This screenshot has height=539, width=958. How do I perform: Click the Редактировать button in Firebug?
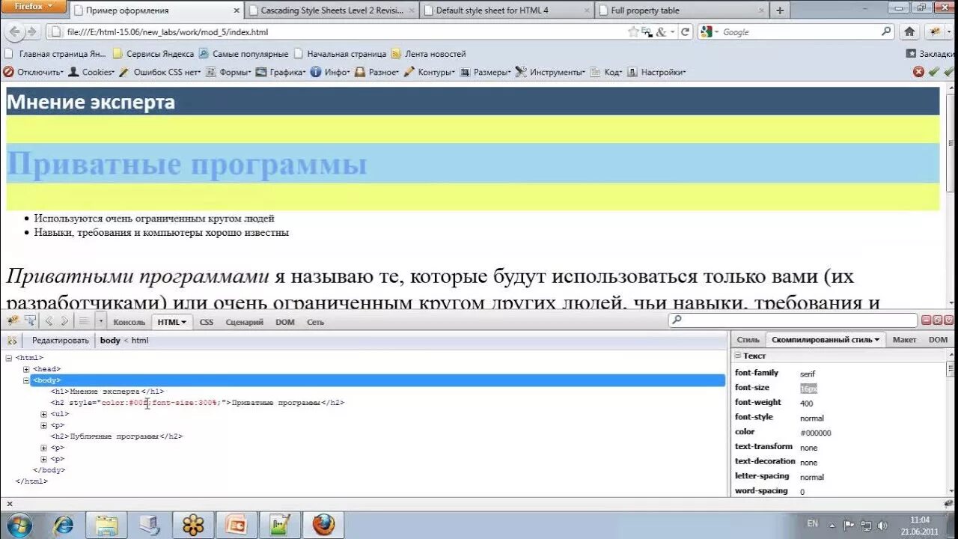point(60,339)
